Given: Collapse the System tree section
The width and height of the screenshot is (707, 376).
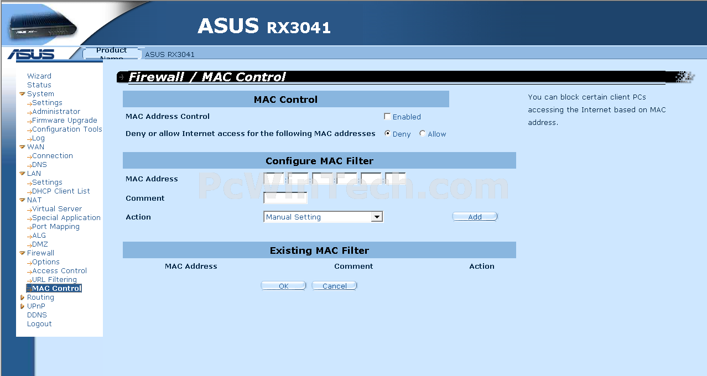Looking at the screenshot, I should coord(22,94).
